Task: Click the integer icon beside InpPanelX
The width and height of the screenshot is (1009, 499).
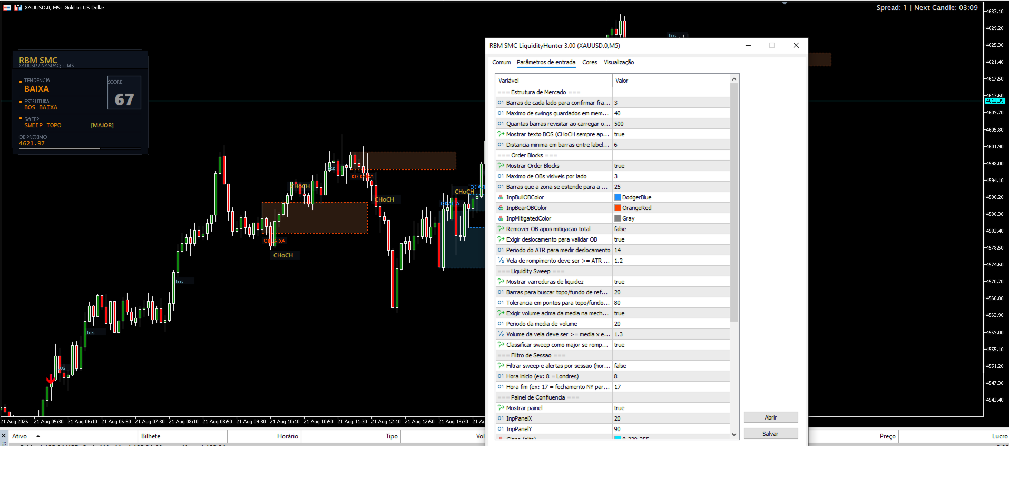Action: click(501, 418)
